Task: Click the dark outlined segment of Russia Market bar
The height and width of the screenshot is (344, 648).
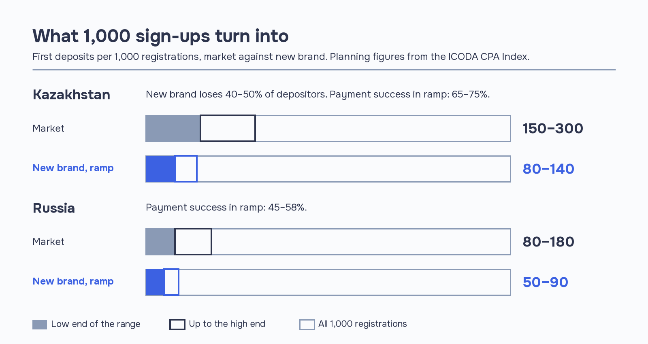Action: point(193,242)
